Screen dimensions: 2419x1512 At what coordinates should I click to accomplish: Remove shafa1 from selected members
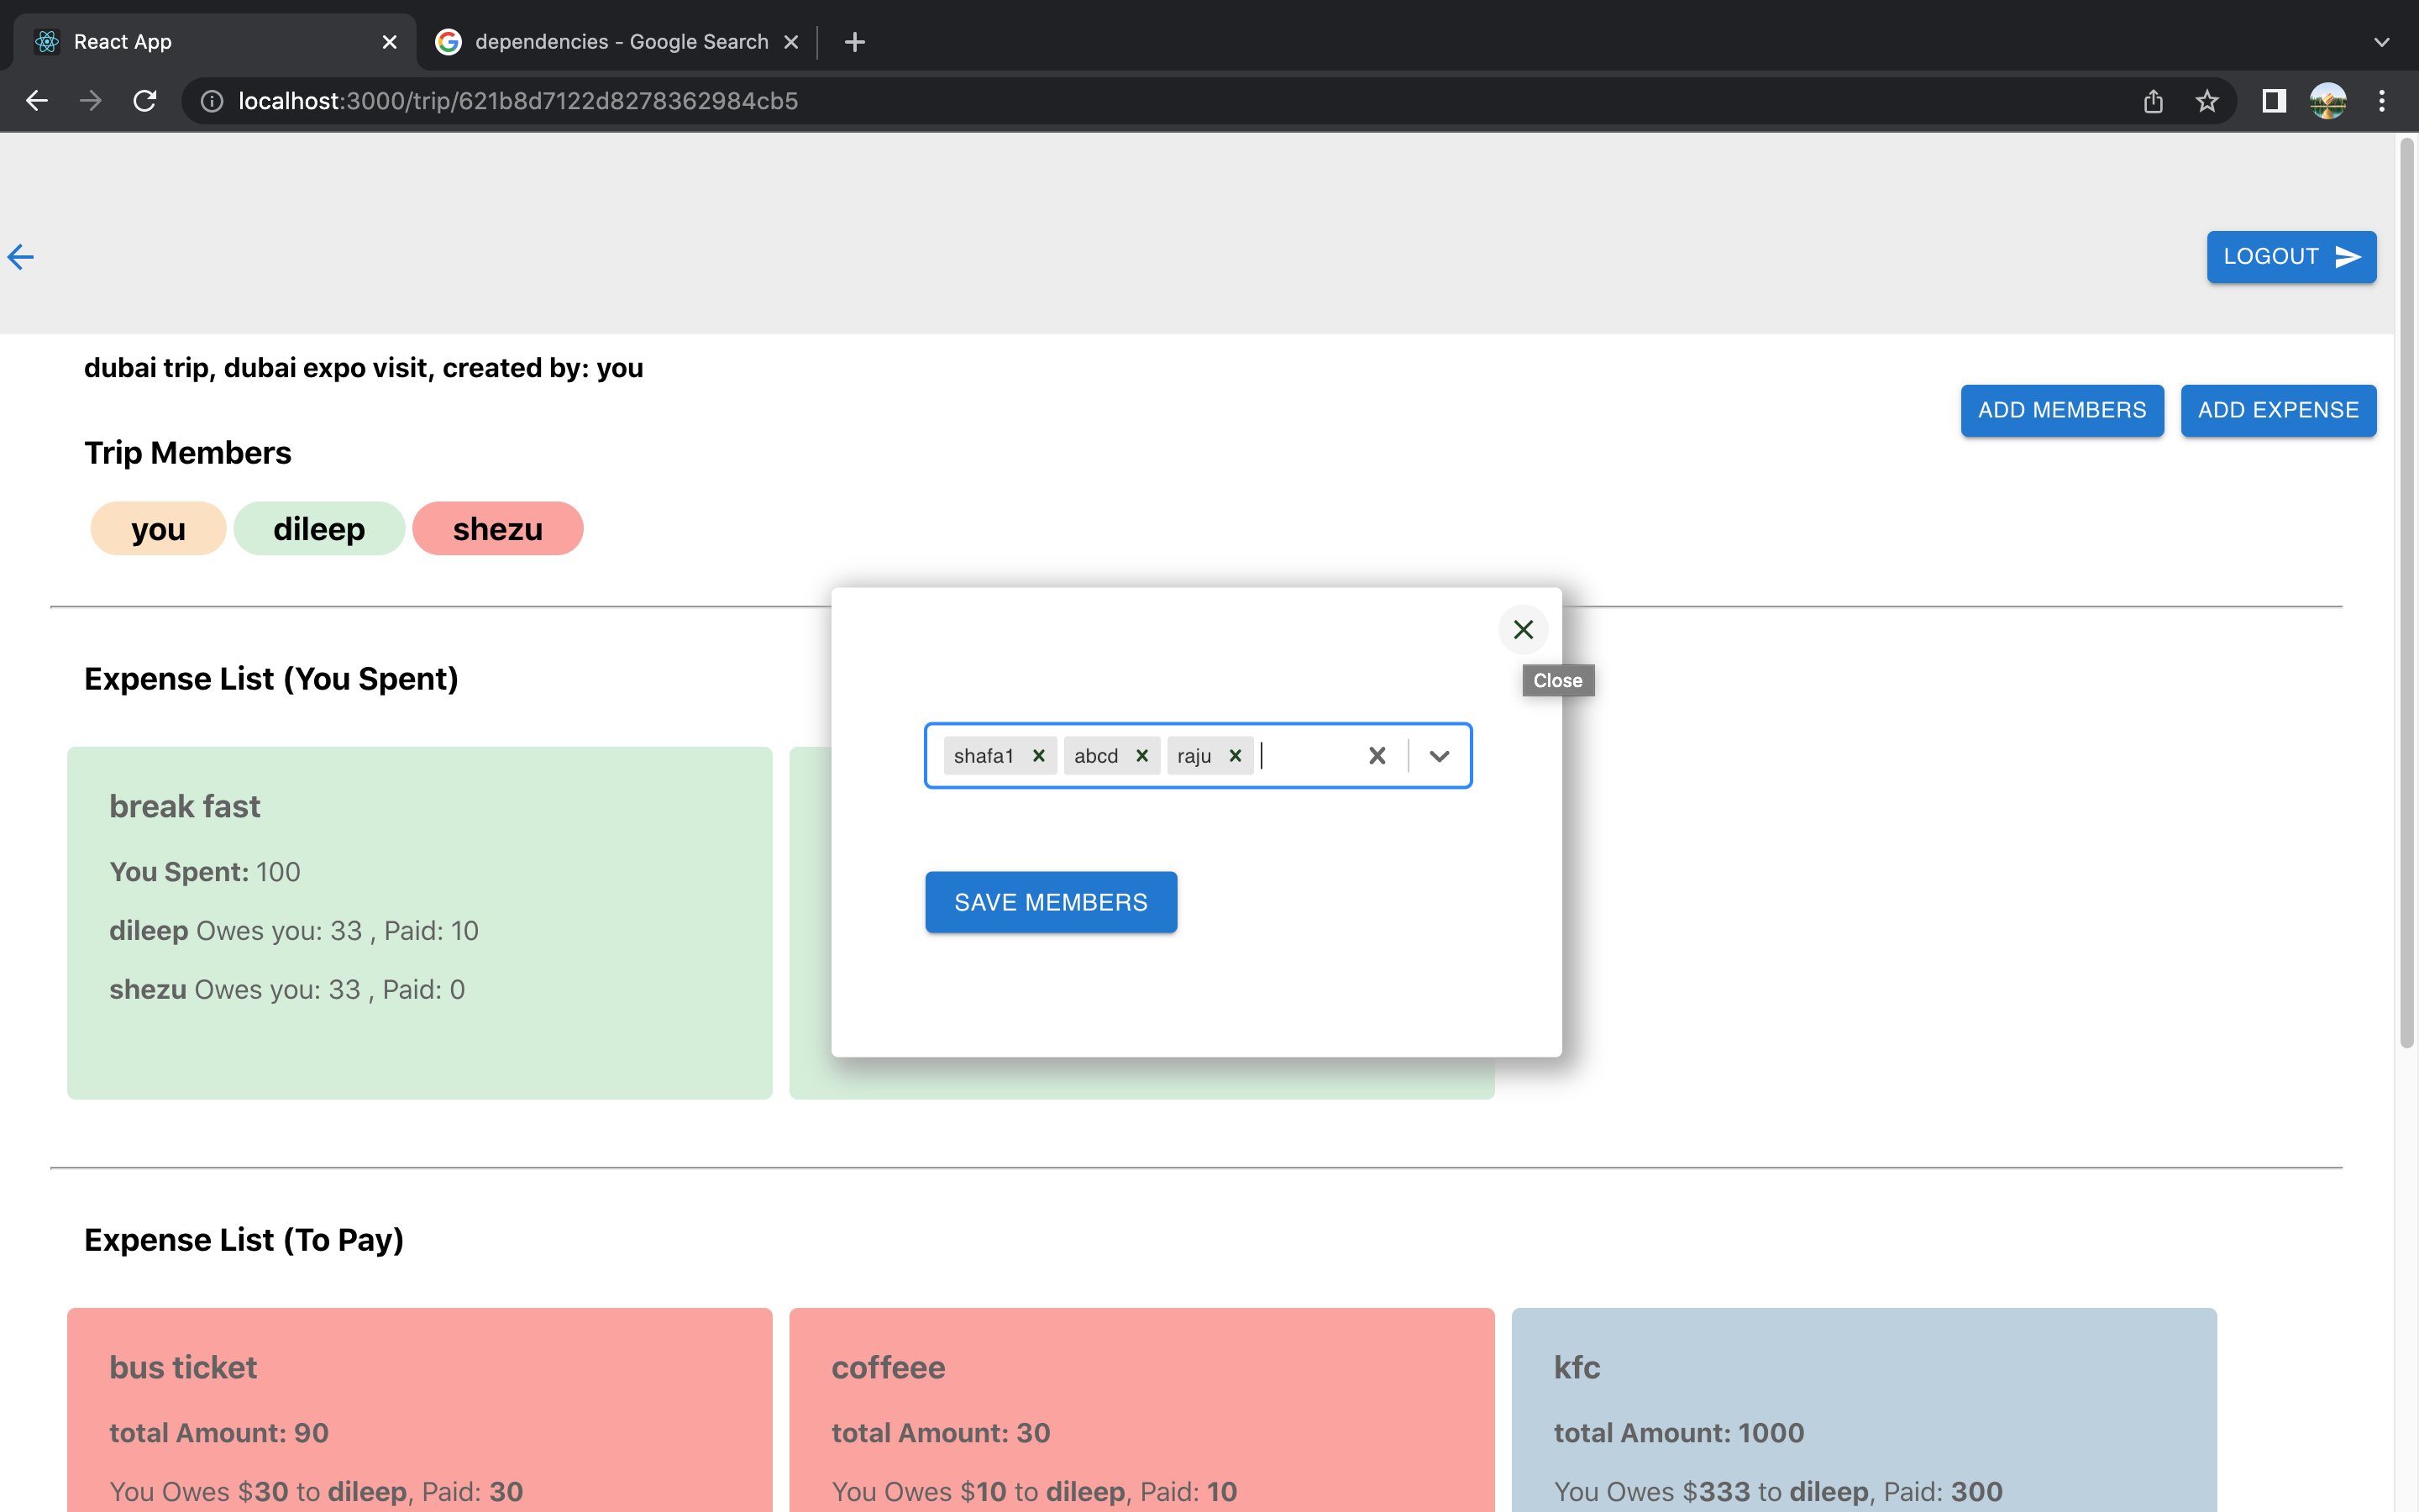(x=1038, y=756)
